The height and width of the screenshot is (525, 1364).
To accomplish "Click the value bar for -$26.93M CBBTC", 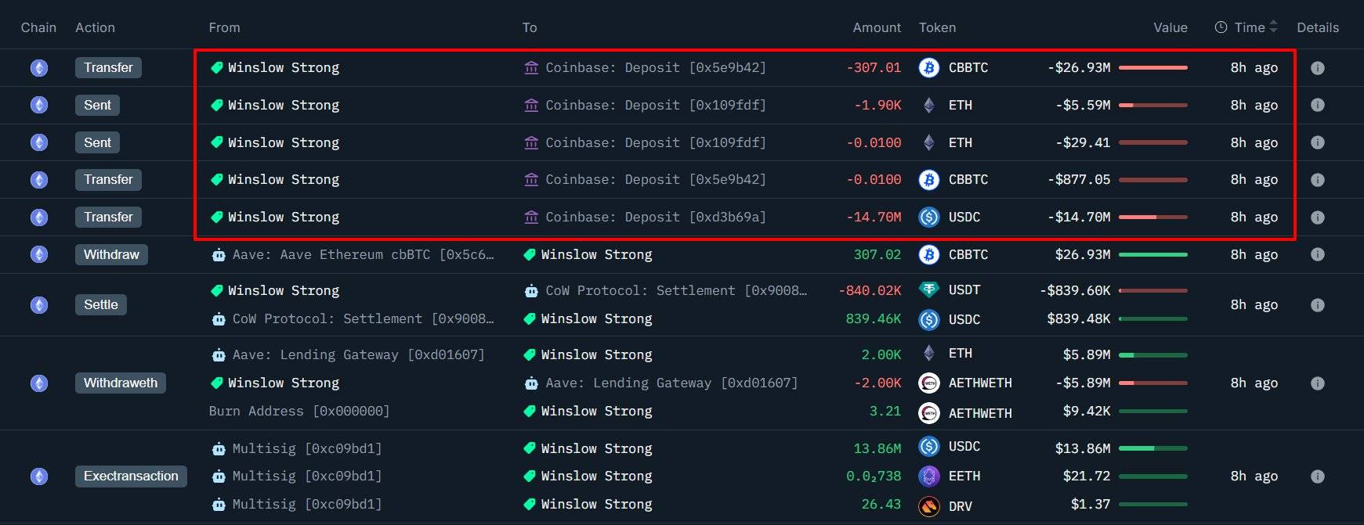I will (x=1152, y=68).
